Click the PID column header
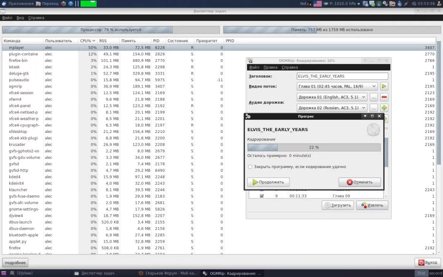The image size is (443, 277). point(158,41)
